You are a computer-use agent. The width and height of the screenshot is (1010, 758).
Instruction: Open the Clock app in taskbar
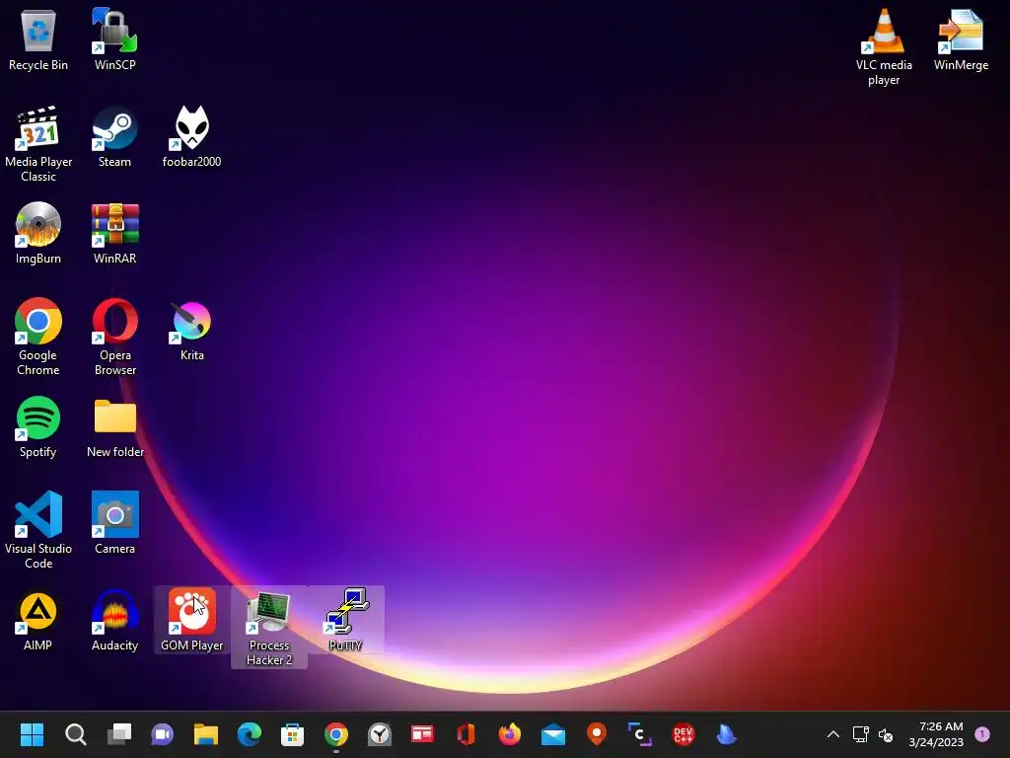pyautogui.click(x=380, y=734)
